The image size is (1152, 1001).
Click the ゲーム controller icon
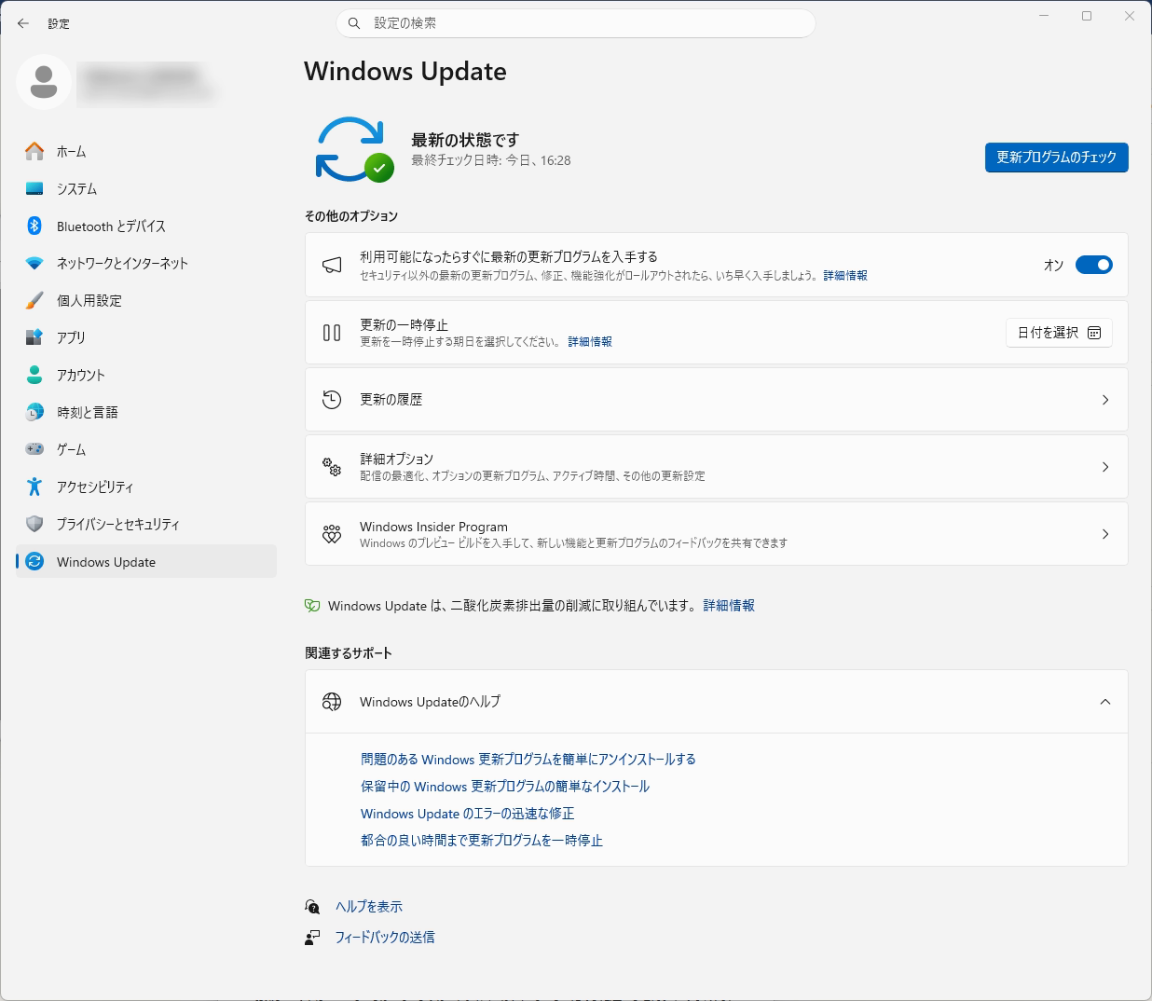pos(34,449)
